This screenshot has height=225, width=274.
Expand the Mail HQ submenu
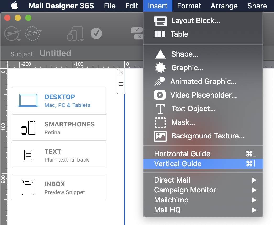click(x=203, y=210)
